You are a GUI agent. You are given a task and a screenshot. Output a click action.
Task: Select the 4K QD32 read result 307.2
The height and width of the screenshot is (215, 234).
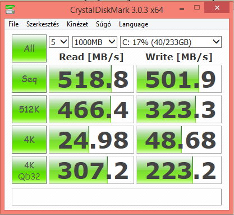point(91,170)
